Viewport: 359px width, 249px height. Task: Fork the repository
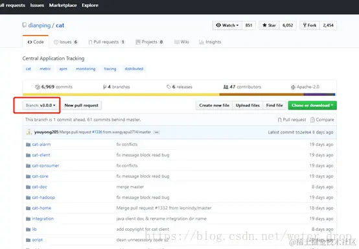tap(310, 25)
